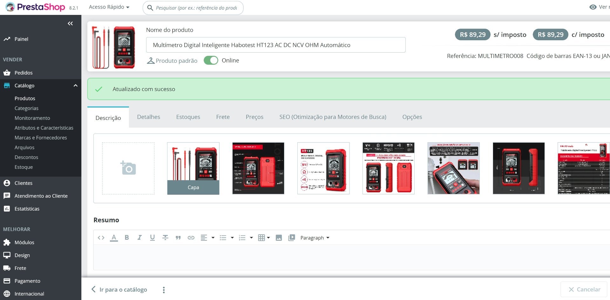This screenshot has height=300, width=610.
Task: Click the Clientes person icon
Action: [7, 183]
